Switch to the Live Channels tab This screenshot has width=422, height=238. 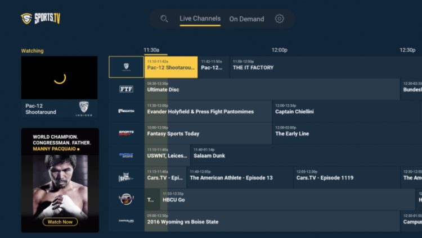[x=200, y=19]
